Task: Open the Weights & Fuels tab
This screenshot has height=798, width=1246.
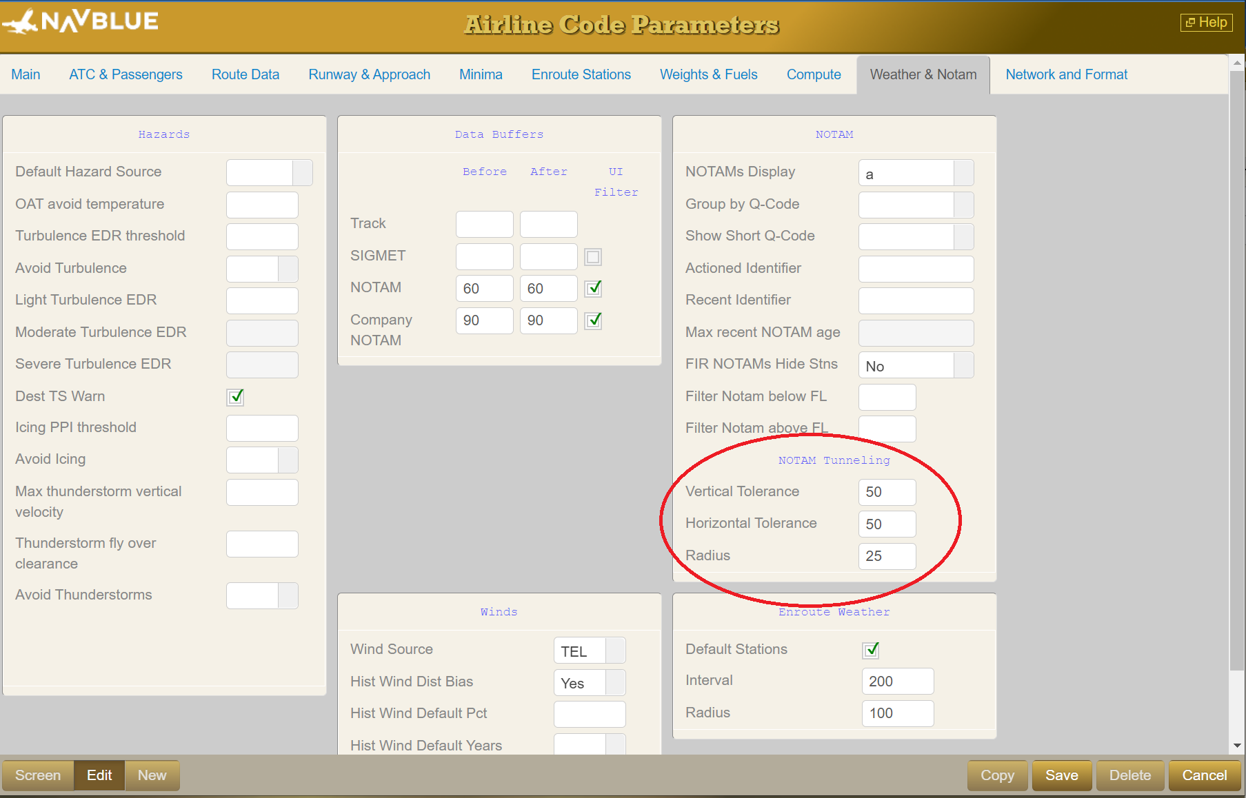Action: pos(709,74)
